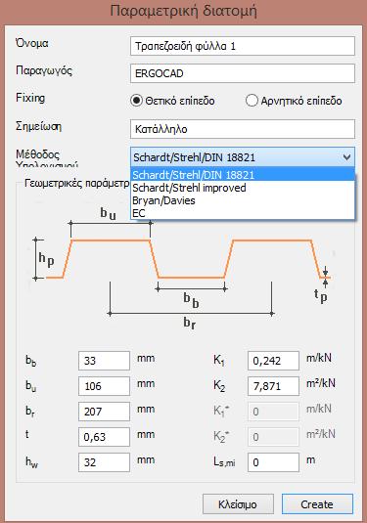Click the Σημείωση field containing Κατάλληλο

coord(243,129)
